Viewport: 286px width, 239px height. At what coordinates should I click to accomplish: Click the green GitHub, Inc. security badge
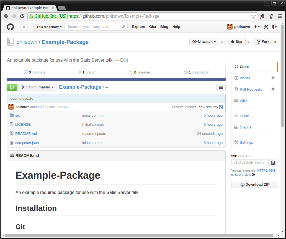click(x=48, y=16)
